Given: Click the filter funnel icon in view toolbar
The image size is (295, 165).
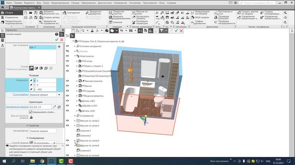Looking at the screenshot, I should (x=161, y=31).
